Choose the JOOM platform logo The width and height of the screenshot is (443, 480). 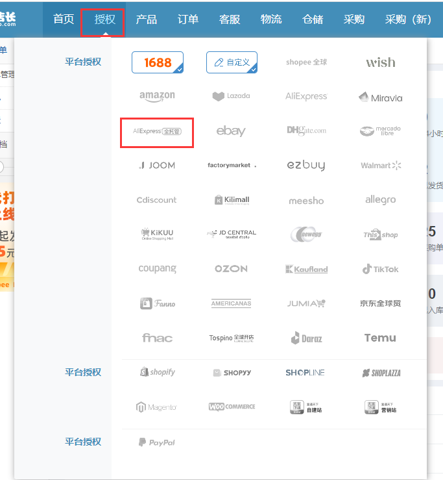[x=157, y=166]
